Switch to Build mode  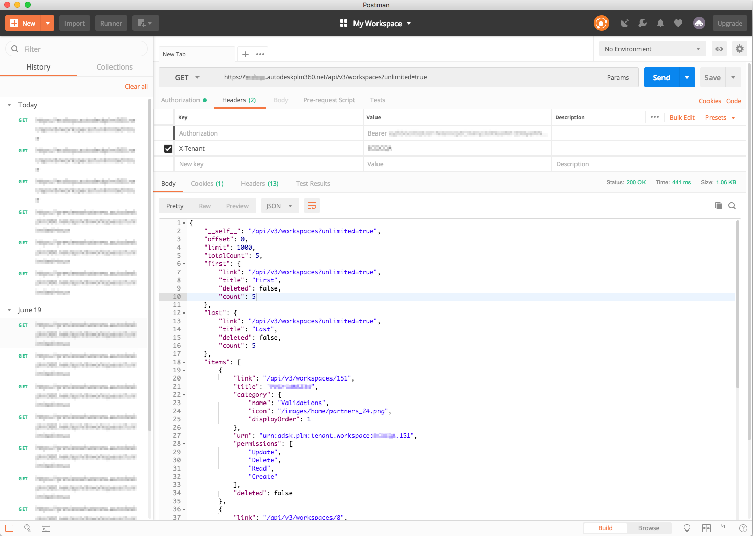coord(605,528)
